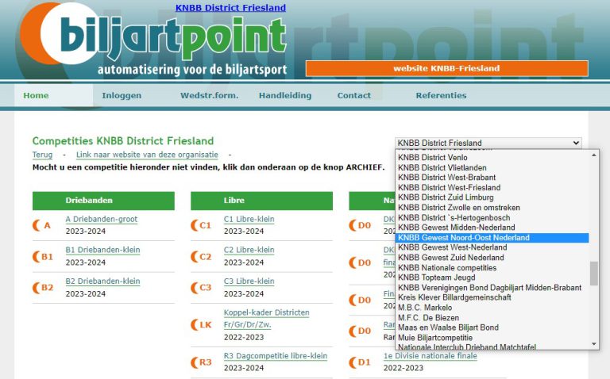Open the Referenties menu item
This screenshot has height=379, width=610.
tap(441, 95)
